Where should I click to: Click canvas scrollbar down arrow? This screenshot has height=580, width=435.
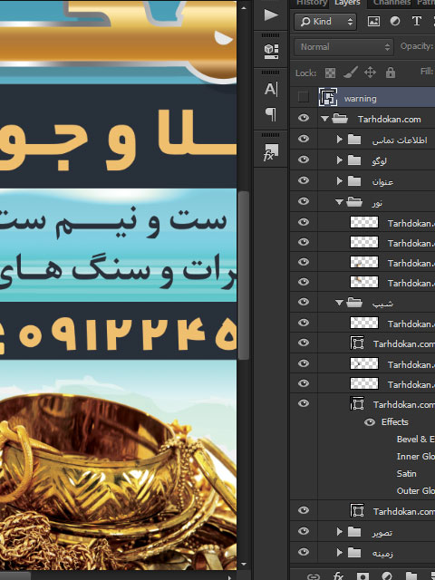(x=244, y=565)
